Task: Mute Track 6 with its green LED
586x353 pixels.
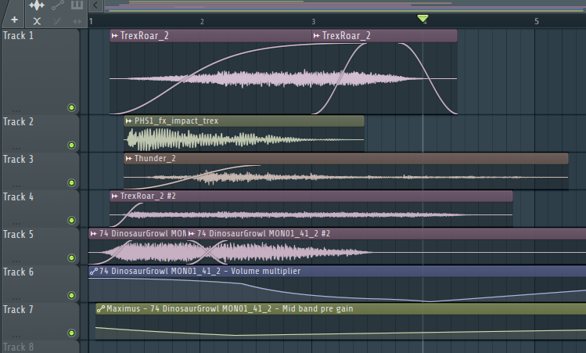Action: pyautogui.click(x=71, y=295)
